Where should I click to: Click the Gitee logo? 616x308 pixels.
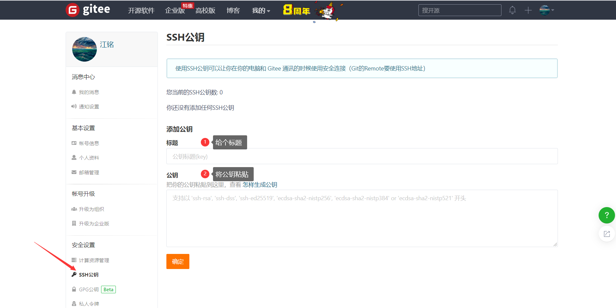(88, 10)
